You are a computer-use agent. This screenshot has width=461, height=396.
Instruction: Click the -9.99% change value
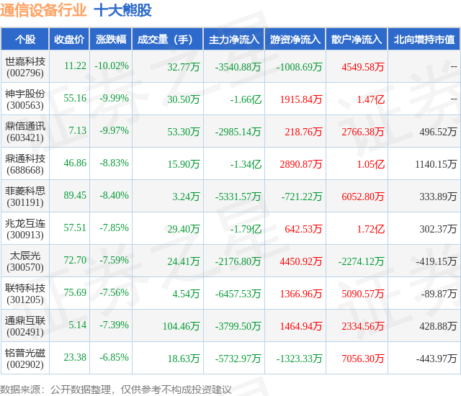tap(114, 98)
